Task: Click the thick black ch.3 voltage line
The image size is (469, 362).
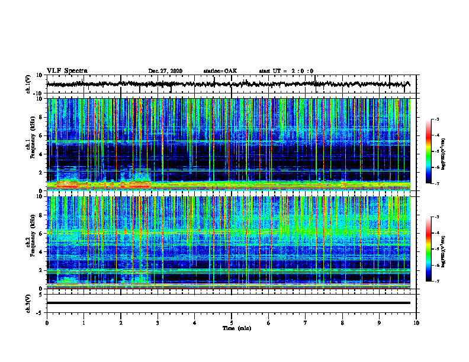Action: pyautogui.click(x=229, y=303)
